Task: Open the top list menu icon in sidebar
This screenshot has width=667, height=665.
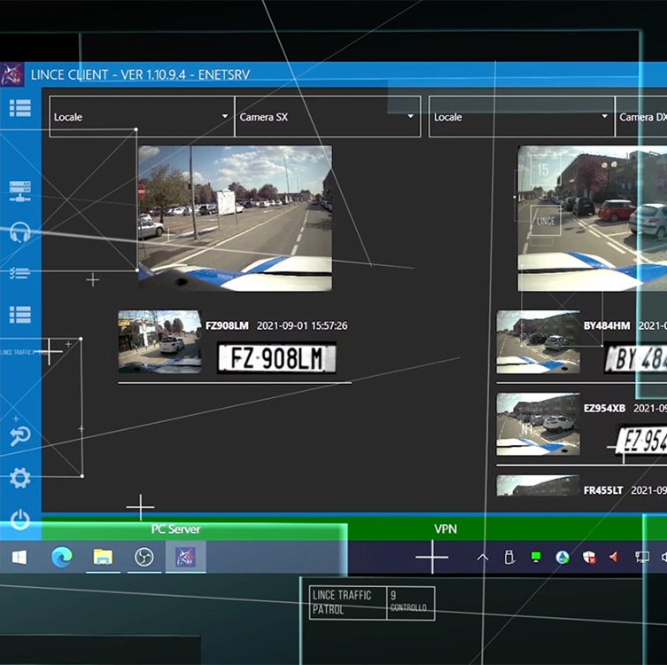Action: pos(20,107)
